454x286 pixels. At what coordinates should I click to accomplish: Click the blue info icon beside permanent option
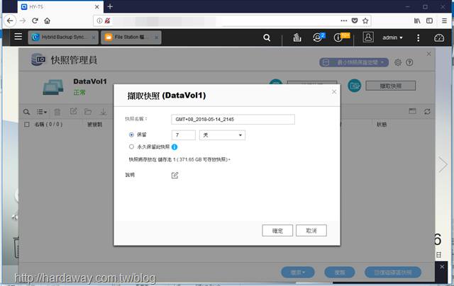tap(175, 147)
